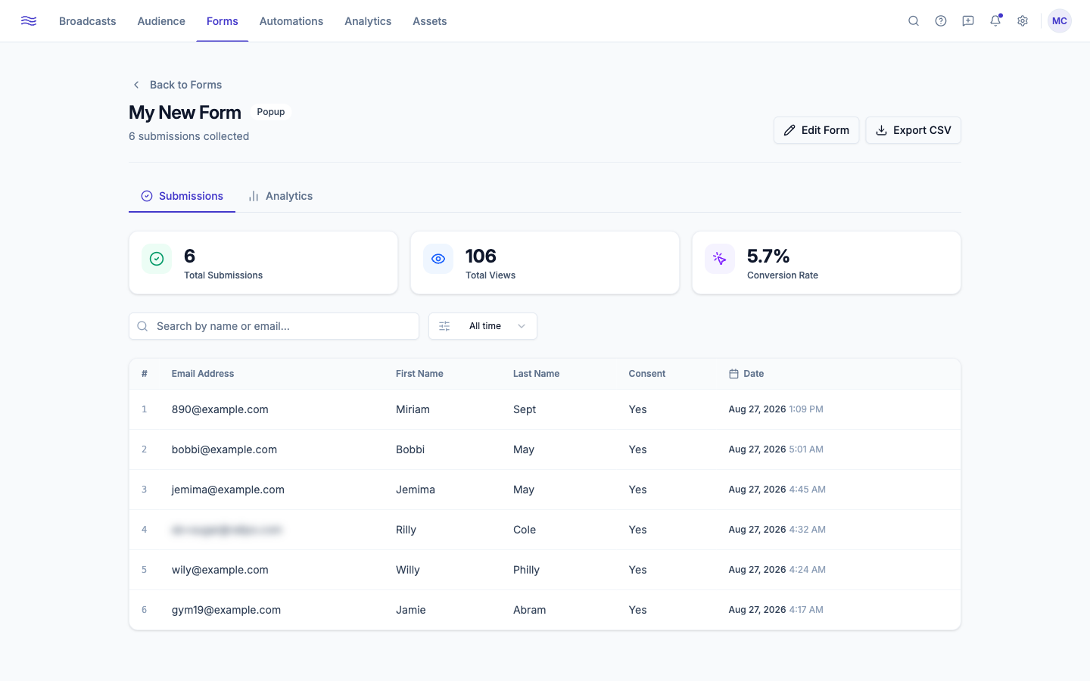Click the Last Name column header

pyautogui.click(x=536, y=374)
